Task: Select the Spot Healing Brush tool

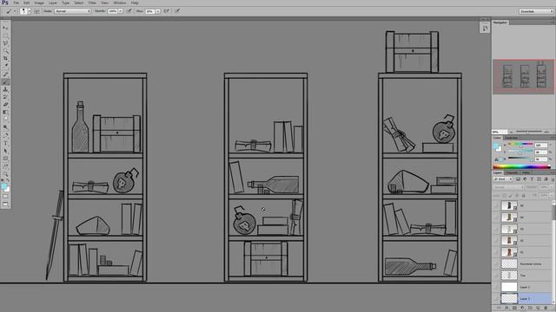Action: [5, 75]
